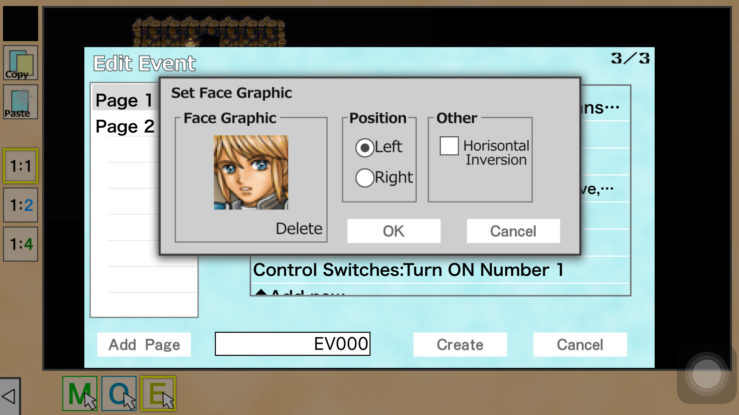The image size is (739, 415).
Task: Click the Paste tool icon
Action: tap(20, 102)
